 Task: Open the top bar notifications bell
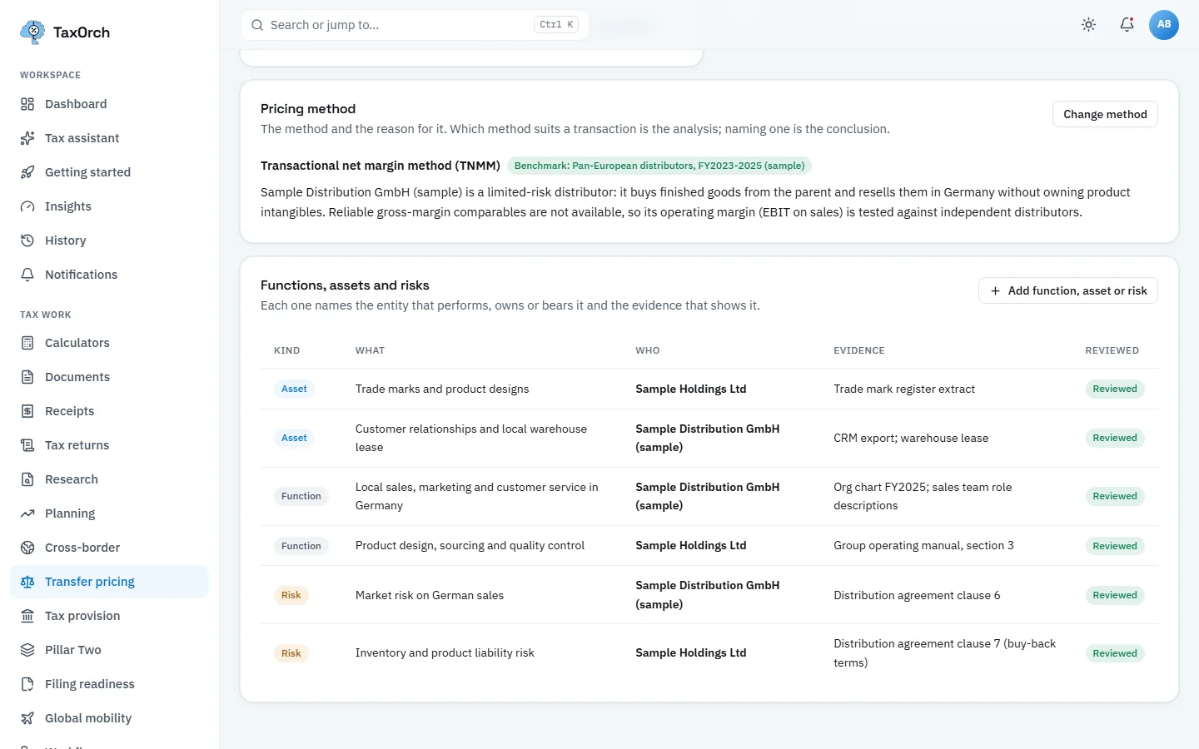point(1127,25)
